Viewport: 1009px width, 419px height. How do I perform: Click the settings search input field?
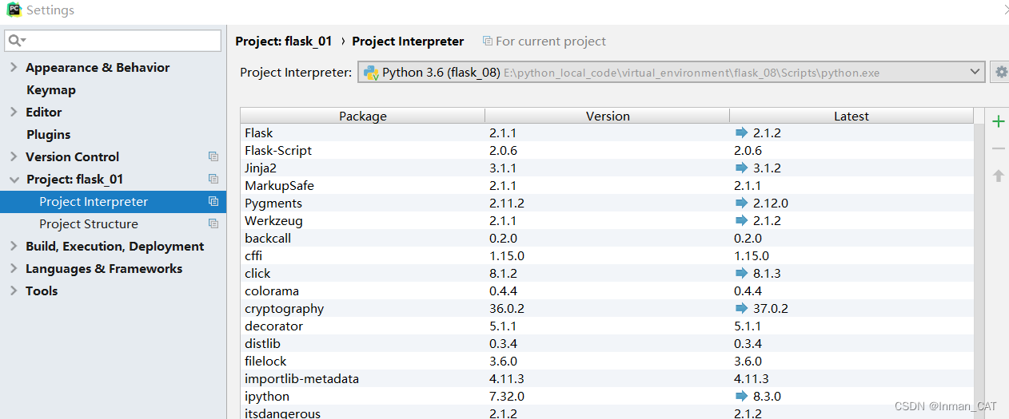pos(120,41)
